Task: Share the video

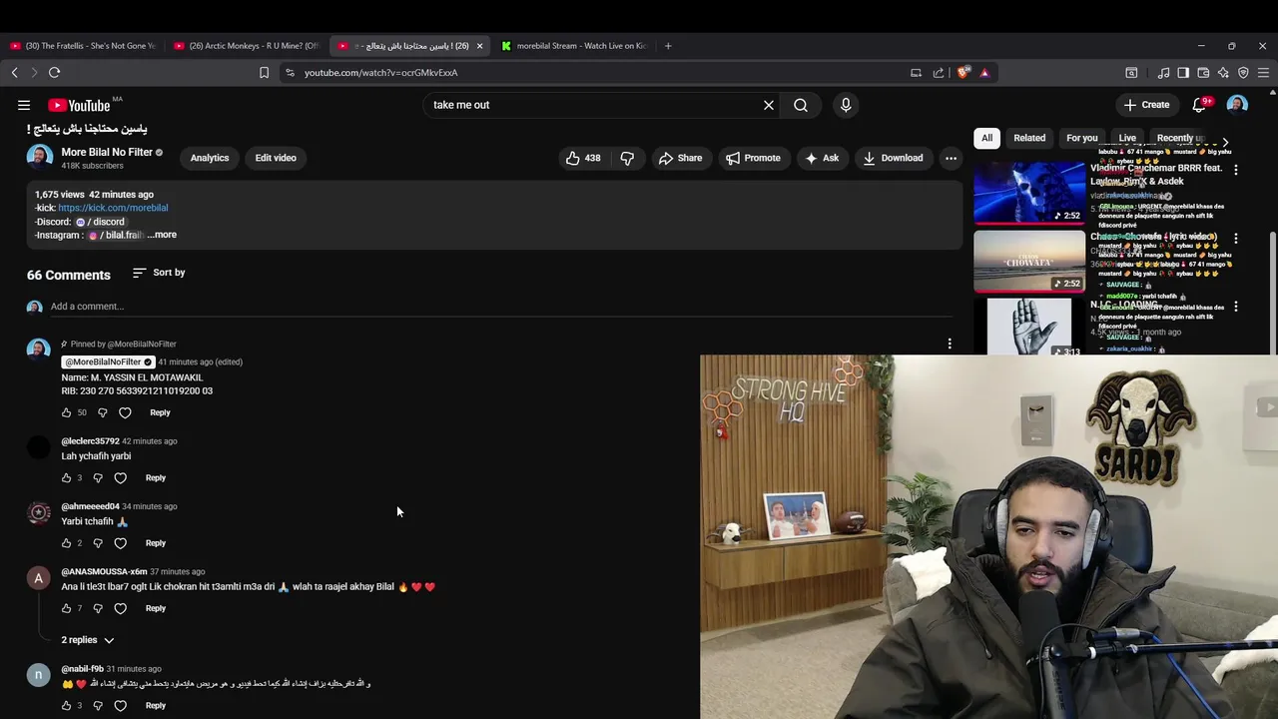Action: click(x=679, y=158)
